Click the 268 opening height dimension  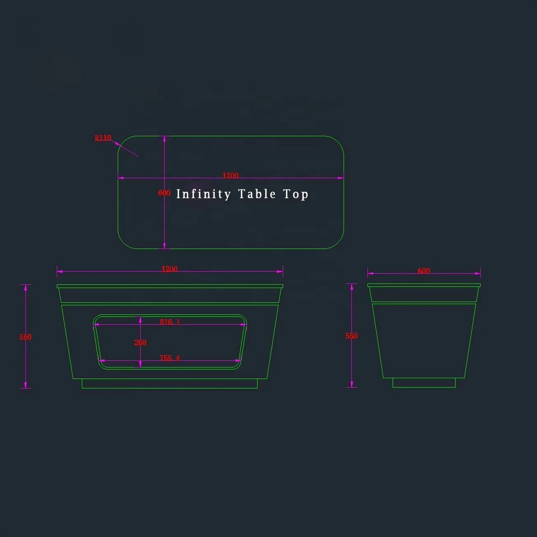[140, 342]
